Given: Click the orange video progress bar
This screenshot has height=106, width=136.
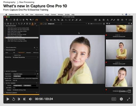Looking at the screenshot, I should (x=21, y=95).
